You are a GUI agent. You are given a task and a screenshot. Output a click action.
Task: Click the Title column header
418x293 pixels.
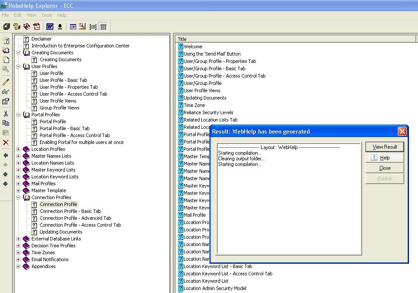pos(295,39)
